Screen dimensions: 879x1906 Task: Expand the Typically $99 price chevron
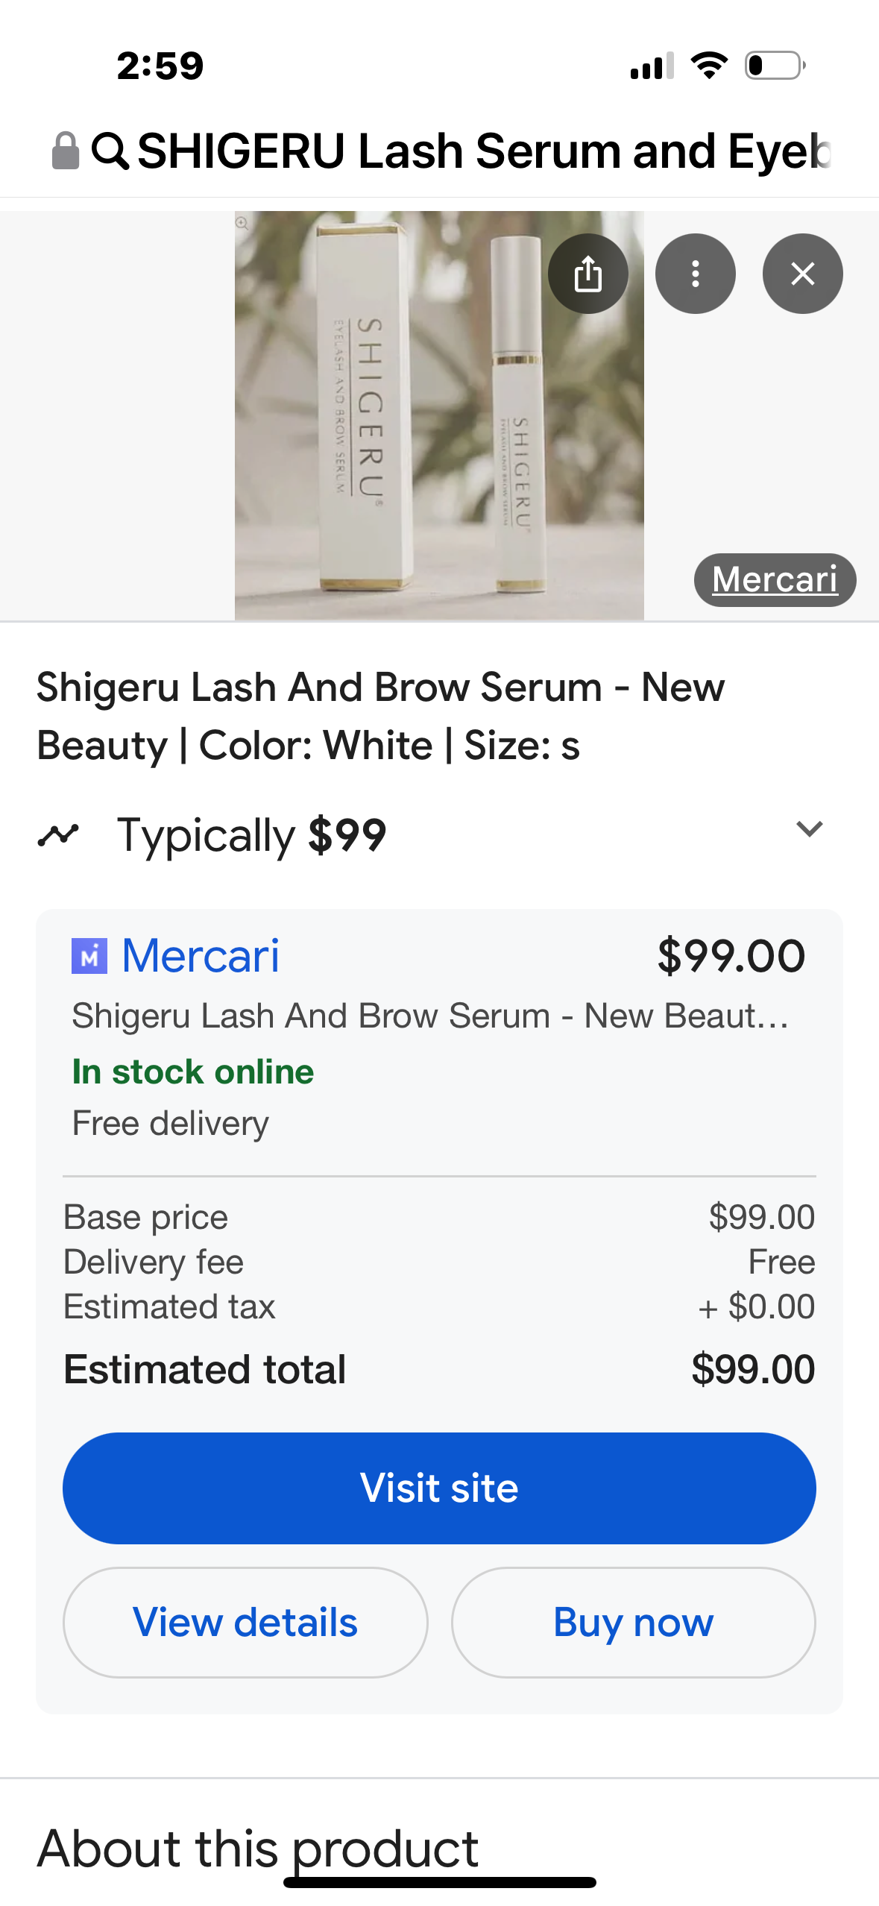click(809, 829)
